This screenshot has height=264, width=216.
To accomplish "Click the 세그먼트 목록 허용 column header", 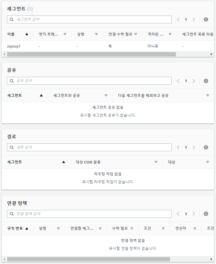I will [198, 34].
